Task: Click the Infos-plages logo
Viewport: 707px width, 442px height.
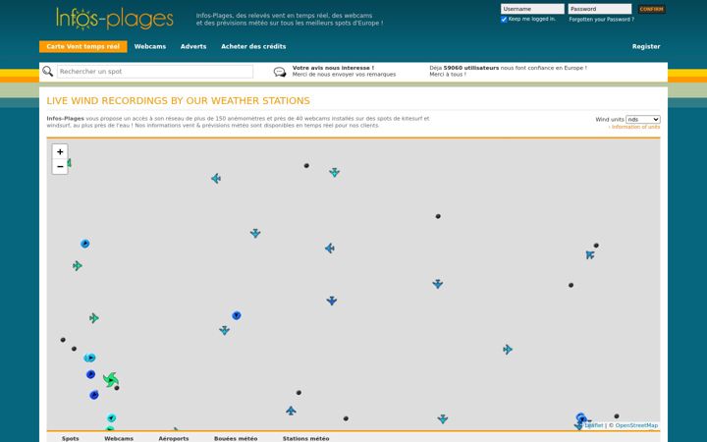Action: pos(115,19)
